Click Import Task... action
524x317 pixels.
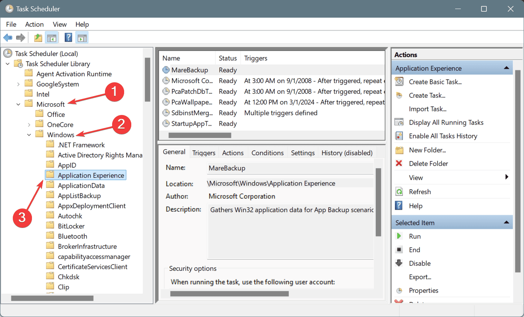pos(428,109)
